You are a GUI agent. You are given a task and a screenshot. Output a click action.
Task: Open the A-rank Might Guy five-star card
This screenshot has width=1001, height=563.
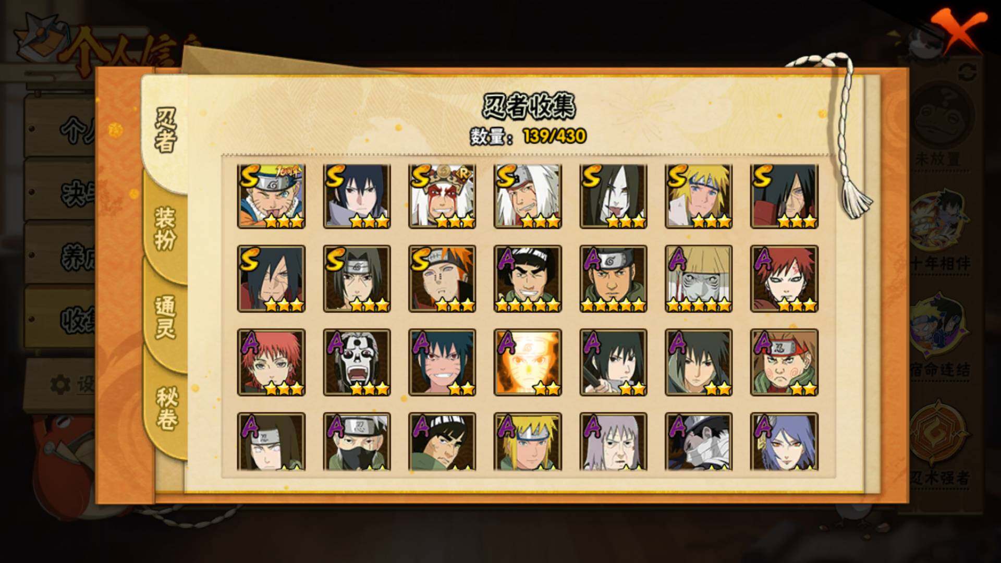tap(528, 279)
